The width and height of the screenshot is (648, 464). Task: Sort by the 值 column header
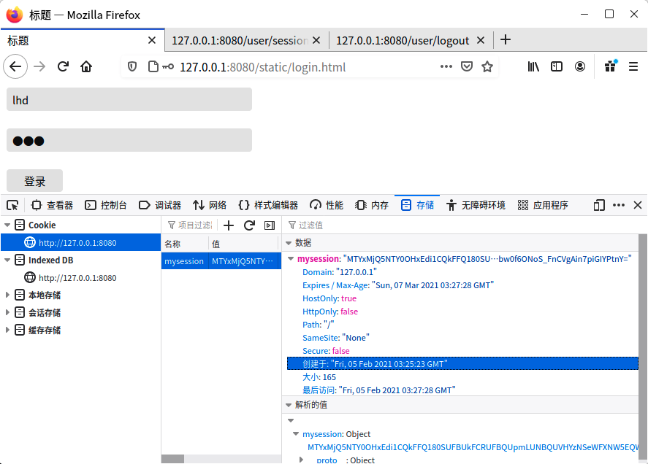click(x=243, y=244)
